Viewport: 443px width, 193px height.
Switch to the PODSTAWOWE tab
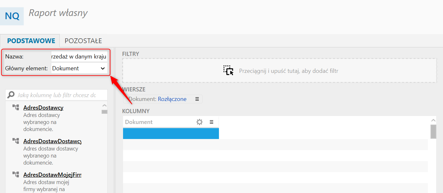[31, 41]
